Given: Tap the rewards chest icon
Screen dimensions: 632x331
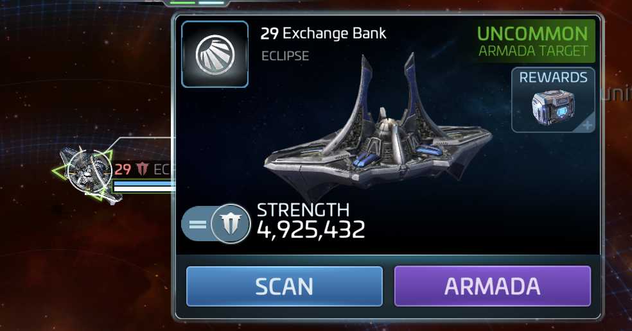Looking at the screenshot, I should click(x=553, y=107).
